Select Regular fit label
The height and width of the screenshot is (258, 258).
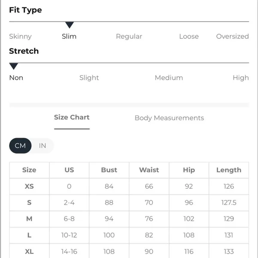pos(129,37)
